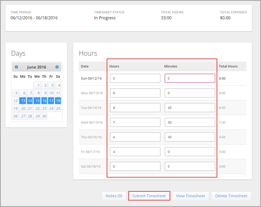Pick June 26 in the calendar

tap(16, 116)
